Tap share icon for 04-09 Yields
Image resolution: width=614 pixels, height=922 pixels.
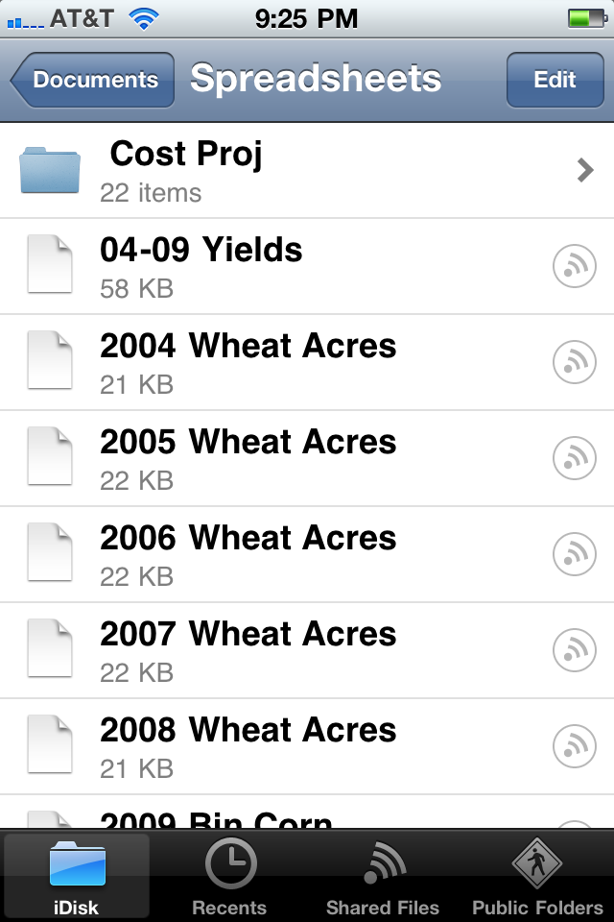[x=575, y=266]
